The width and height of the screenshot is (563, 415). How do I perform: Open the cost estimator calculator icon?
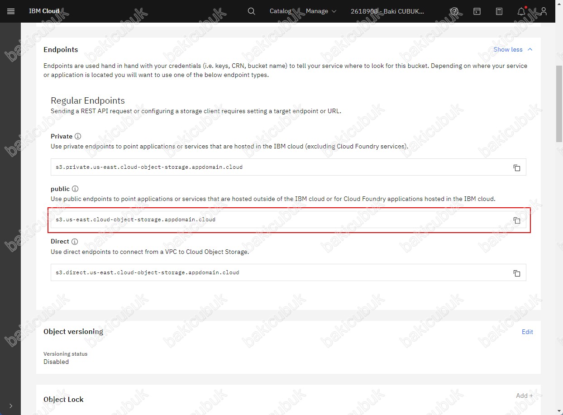pos(499,11)
